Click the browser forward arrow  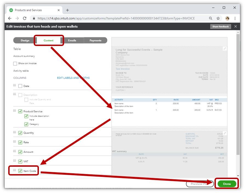(17, 18)
